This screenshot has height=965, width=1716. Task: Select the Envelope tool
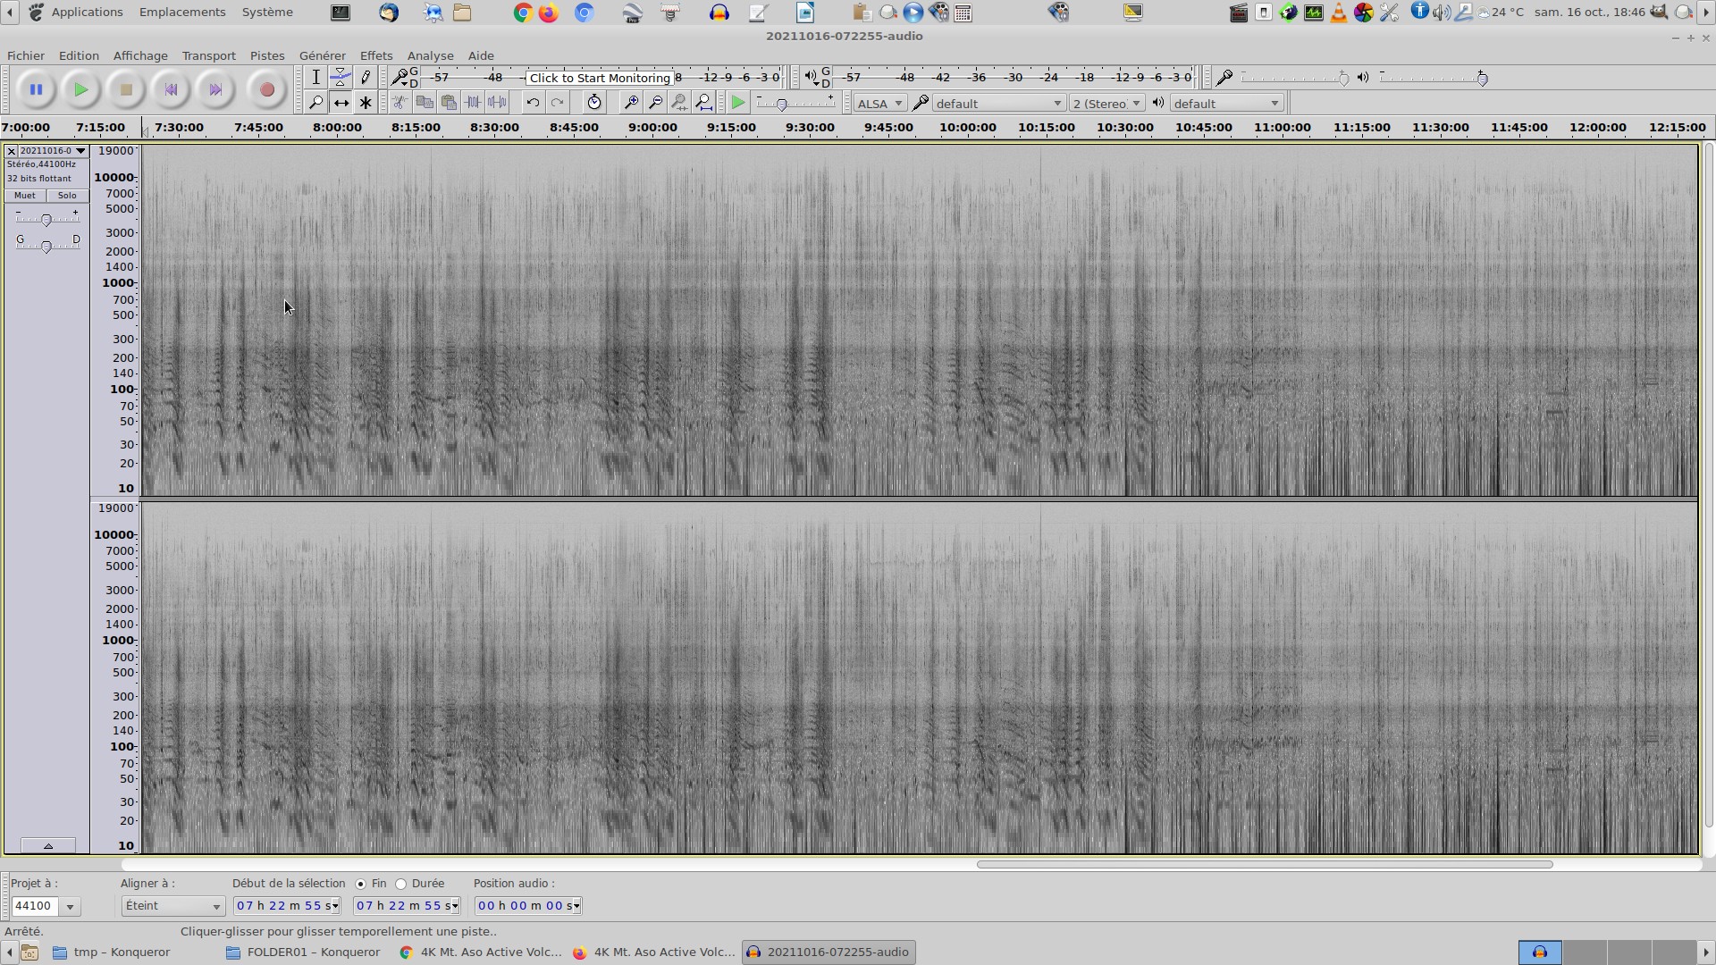(x=341, y=78)
